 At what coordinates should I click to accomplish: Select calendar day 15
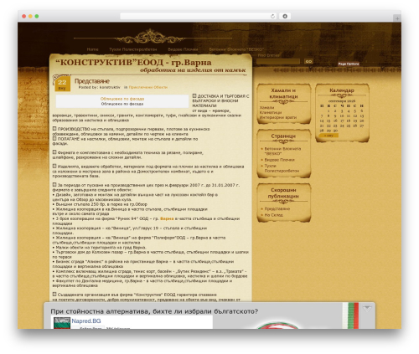coord(328,121)
